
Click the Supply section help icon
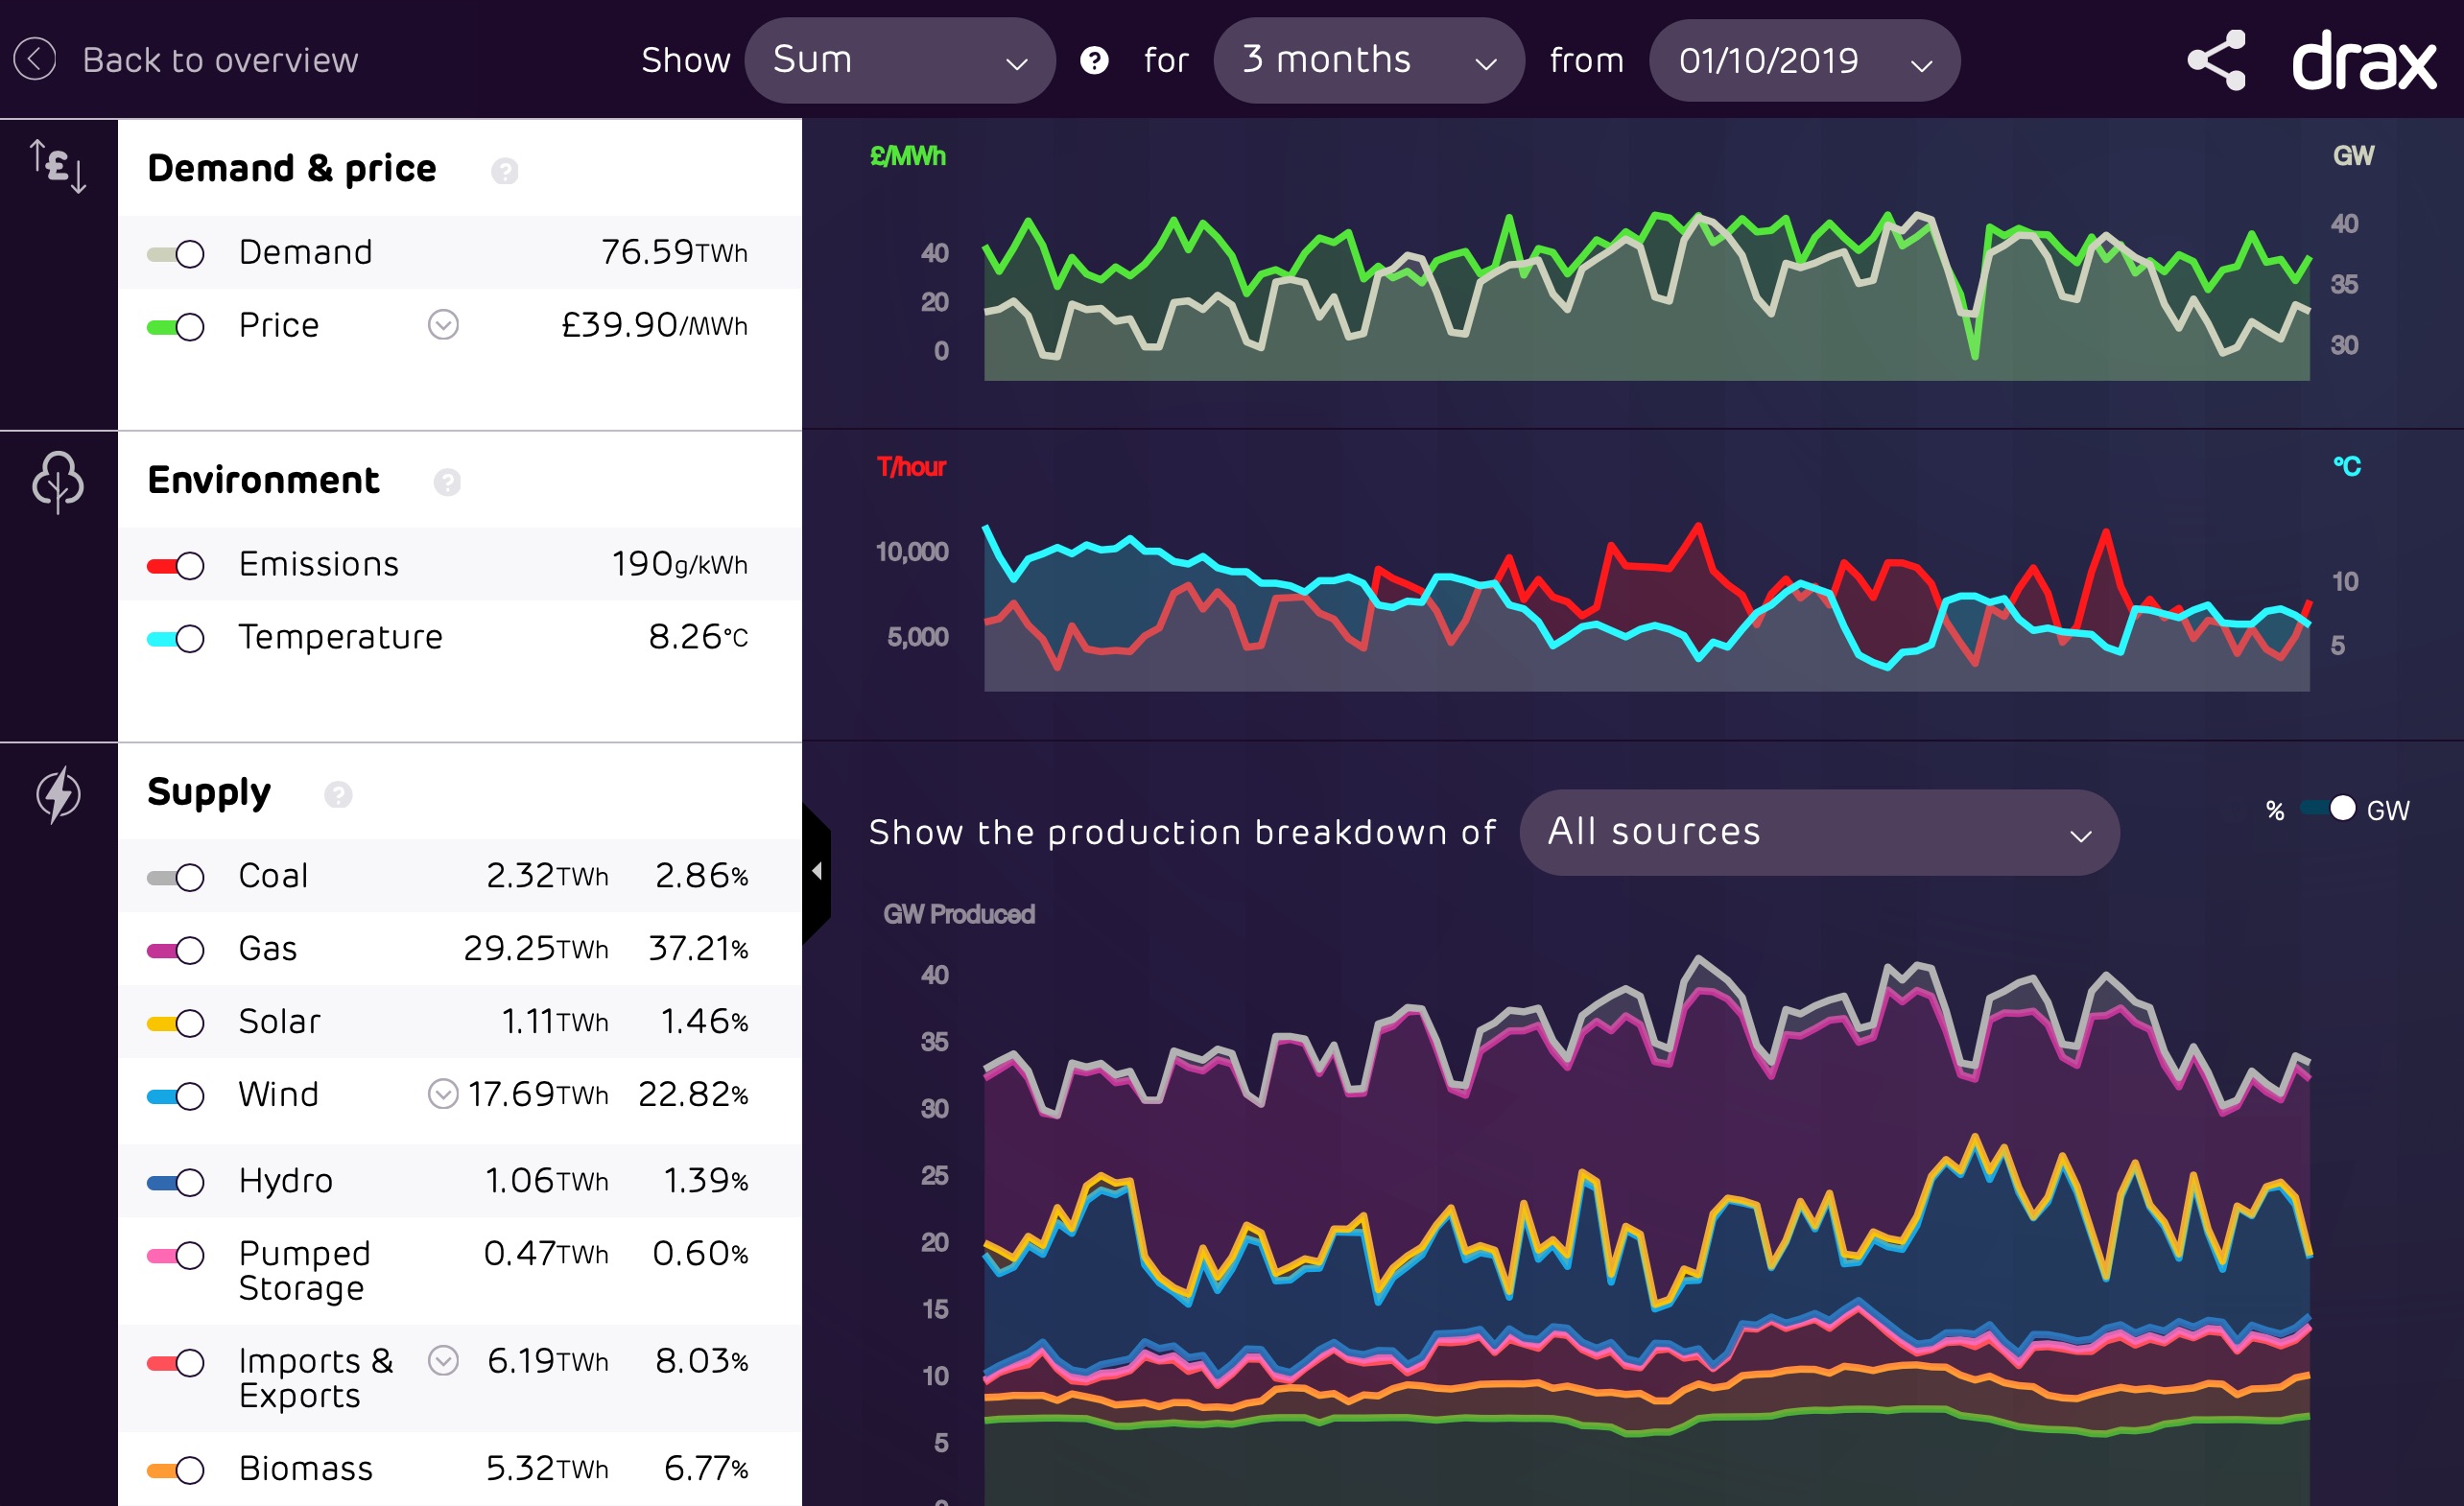(x=338, y=795)
